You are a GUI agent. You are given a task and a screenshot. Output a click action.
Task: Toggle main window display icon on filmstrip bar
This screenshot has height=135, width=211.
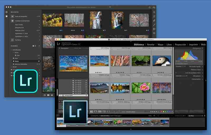click(58, 116)
